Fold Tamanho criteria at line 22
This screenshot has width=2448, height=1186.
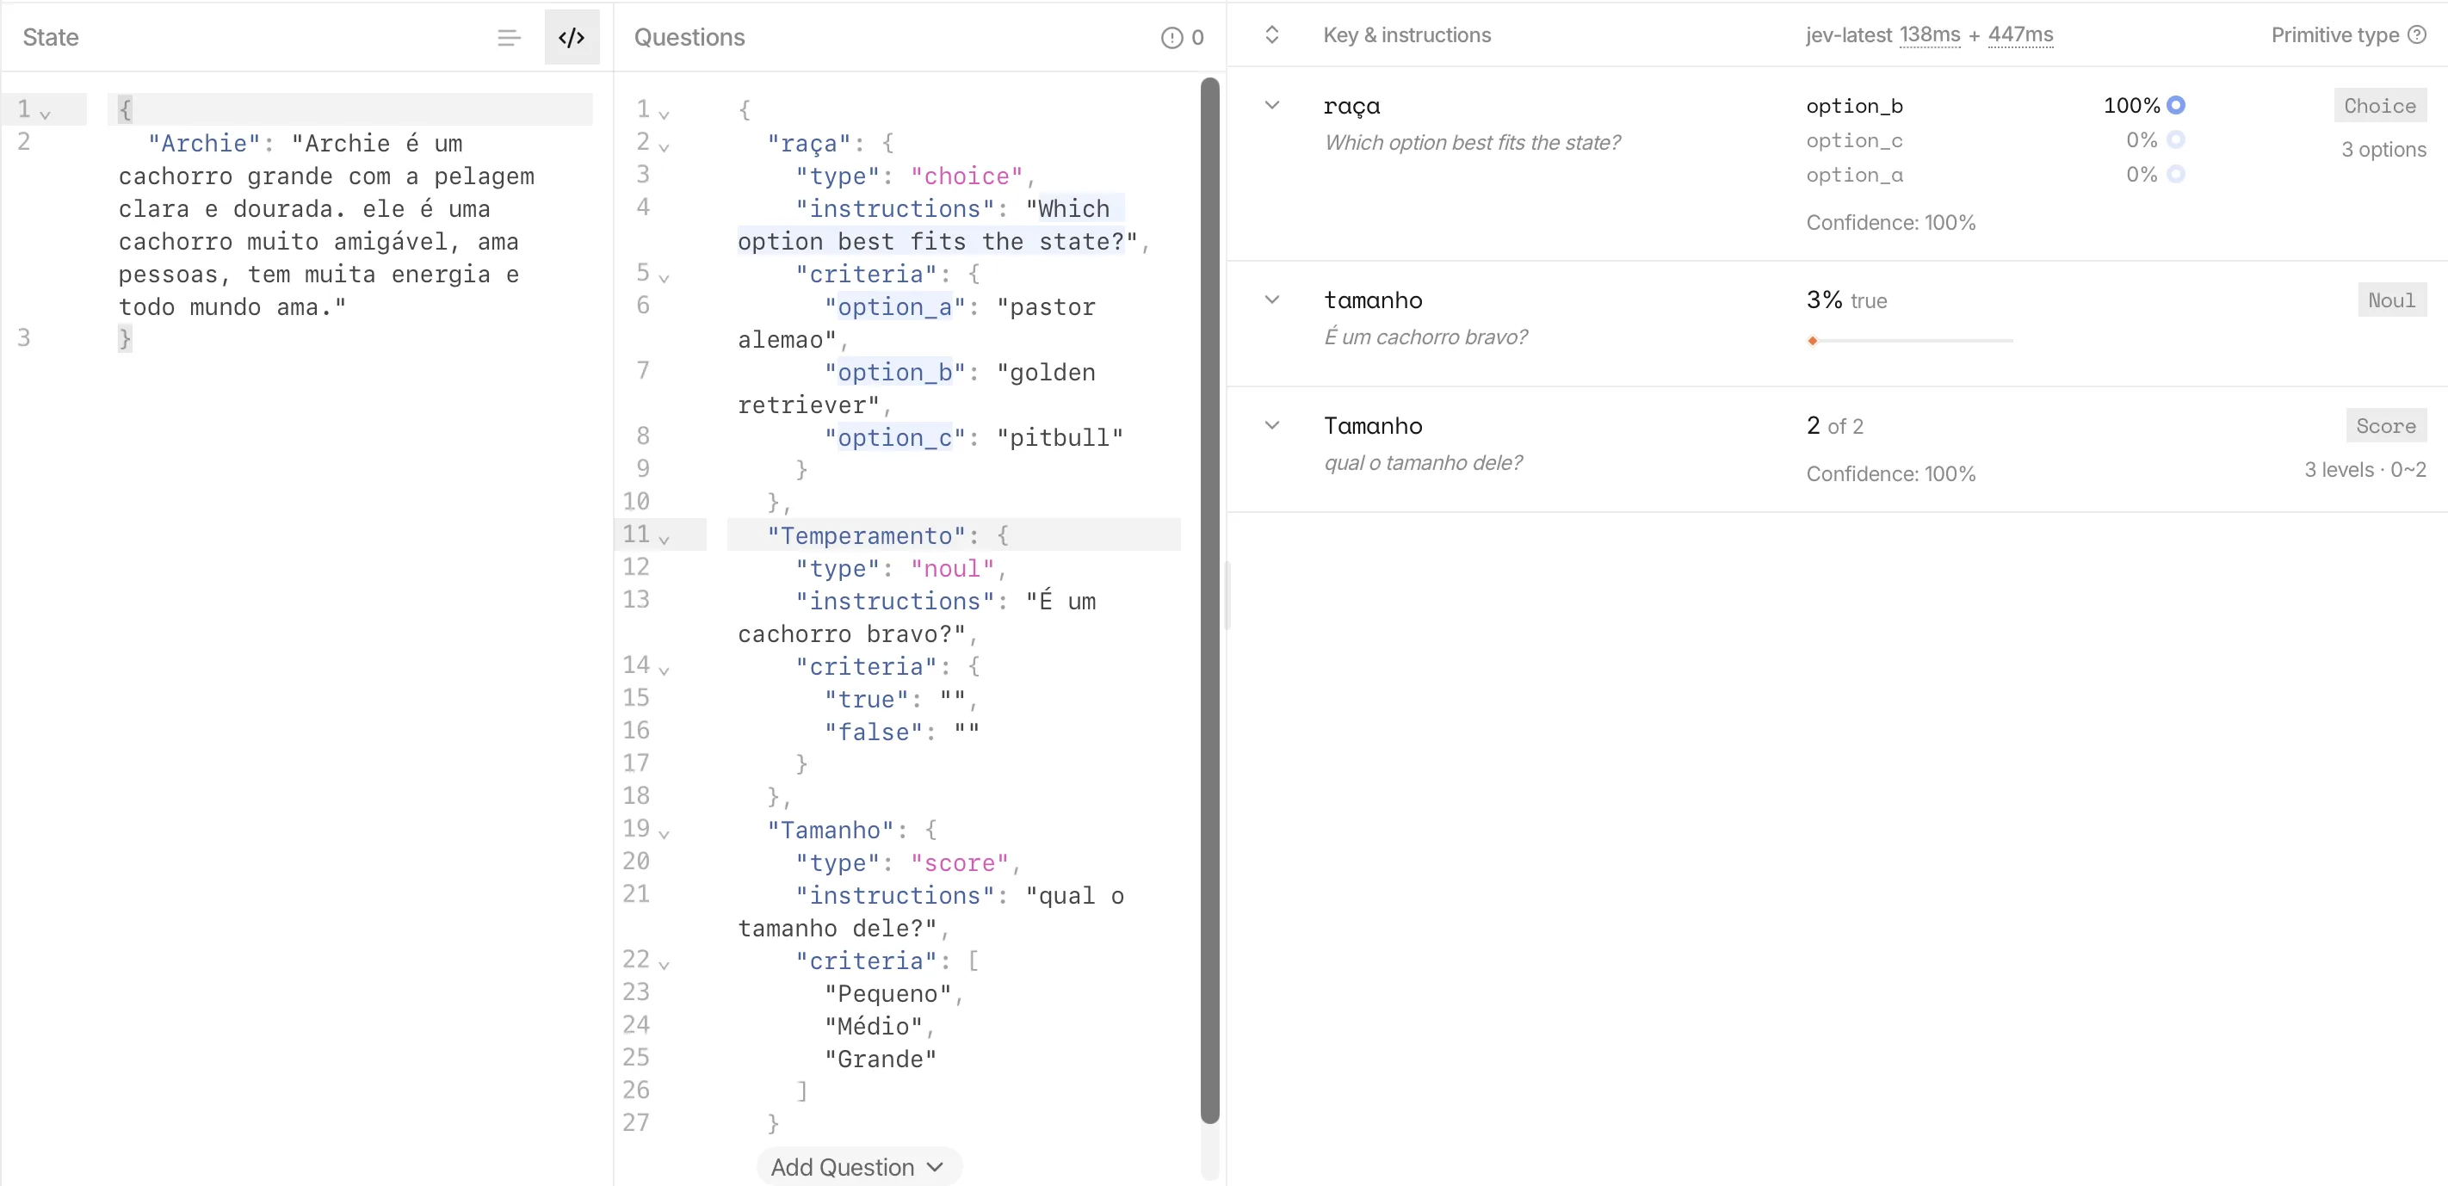click(665, 966)
